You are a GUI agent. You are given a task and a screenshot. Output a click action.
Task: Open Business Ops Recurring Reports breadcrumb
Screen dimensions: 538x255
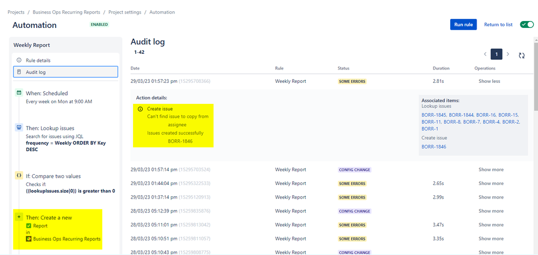point(67,12)
